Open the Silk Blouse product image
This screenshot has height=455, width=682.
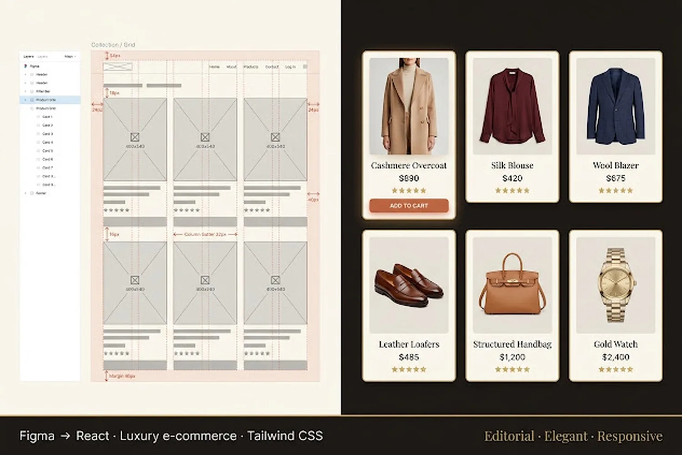pyautogui.click(x=512, y=106)
